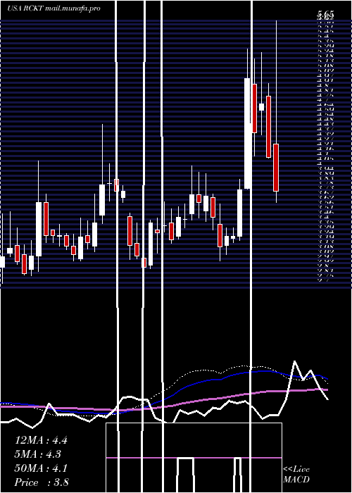Click the '12MA : 4.4' label
This screenshot has width=352, height=493.
point(41,440)
